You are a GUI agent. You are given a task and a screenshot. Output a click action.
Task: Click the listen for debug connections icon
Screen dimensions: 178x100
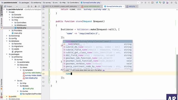(x=153, y=2)
